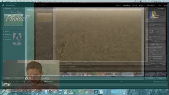The width and height of the screenshot is (169, 95).
Task: Expand the Snapshots panel
Action: pos(4,35)
